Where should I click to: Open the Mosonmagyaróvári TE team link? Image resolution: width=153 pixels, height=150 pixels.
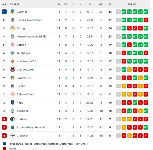pos(31,36)
